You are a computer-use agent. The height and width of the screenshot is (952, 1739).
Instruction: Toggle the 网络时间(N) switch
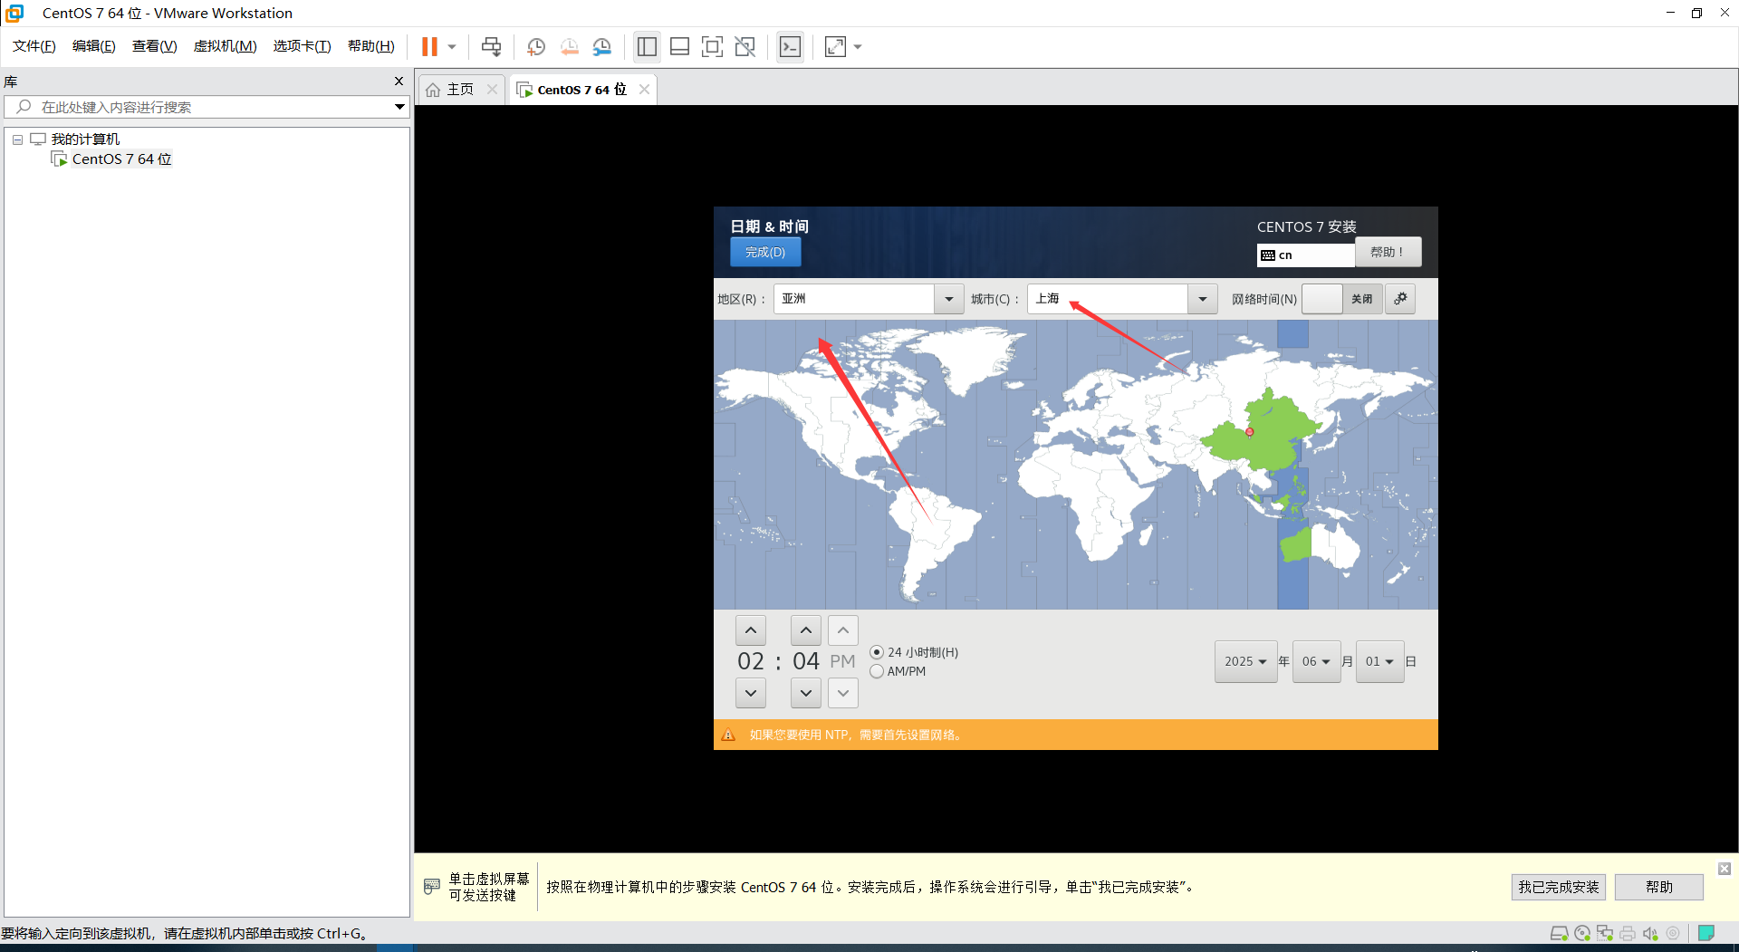1342,299
